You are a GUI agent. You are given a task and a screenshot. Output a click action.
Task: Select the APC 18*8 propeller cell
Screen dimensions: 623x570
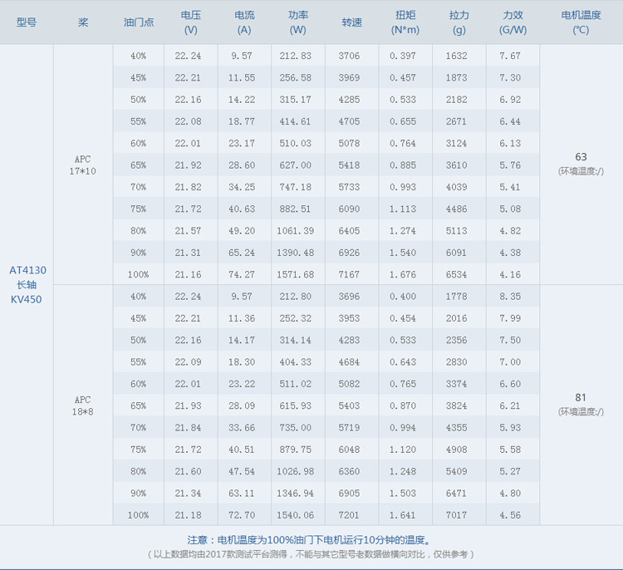(x=82, y=405)
